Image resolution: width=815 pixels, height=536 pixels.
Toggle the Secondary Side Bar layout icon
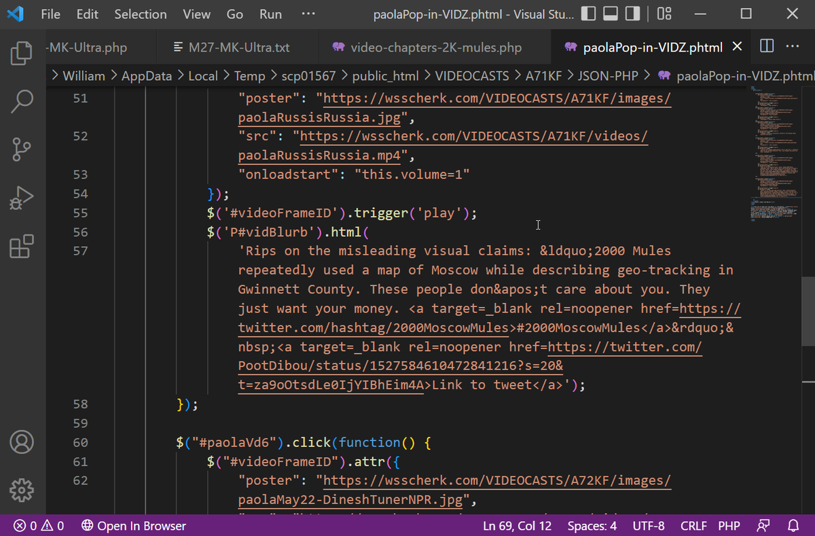[x=632, y=14]
